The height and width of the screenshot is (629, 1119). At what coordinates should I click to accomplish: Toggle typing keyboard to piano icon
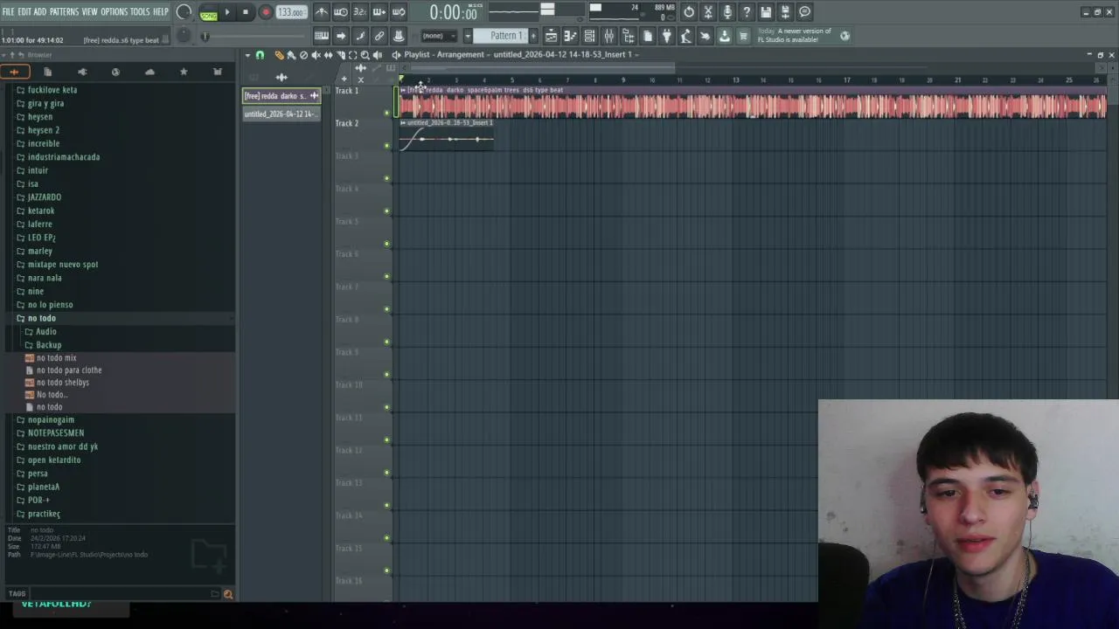pos(322,36)
